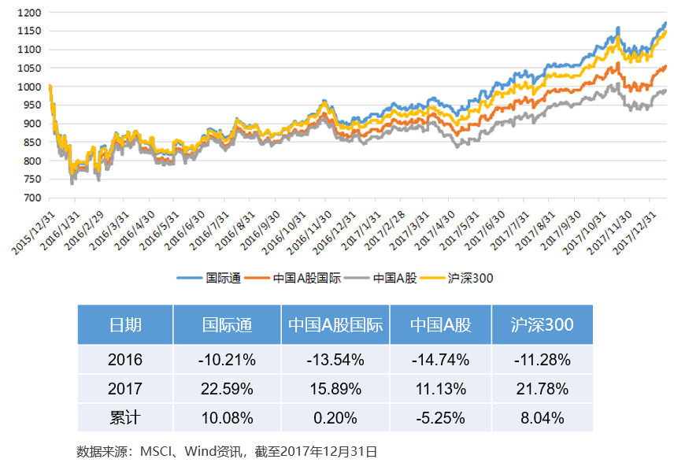
Task: Click the blue 国际通 legend line
Action: 189,279
